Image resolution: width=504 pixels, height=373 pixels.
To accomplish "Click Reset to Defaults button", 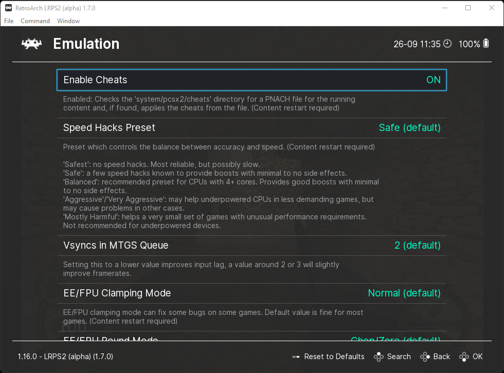I will pyautogui.click(x=328, y=357).
